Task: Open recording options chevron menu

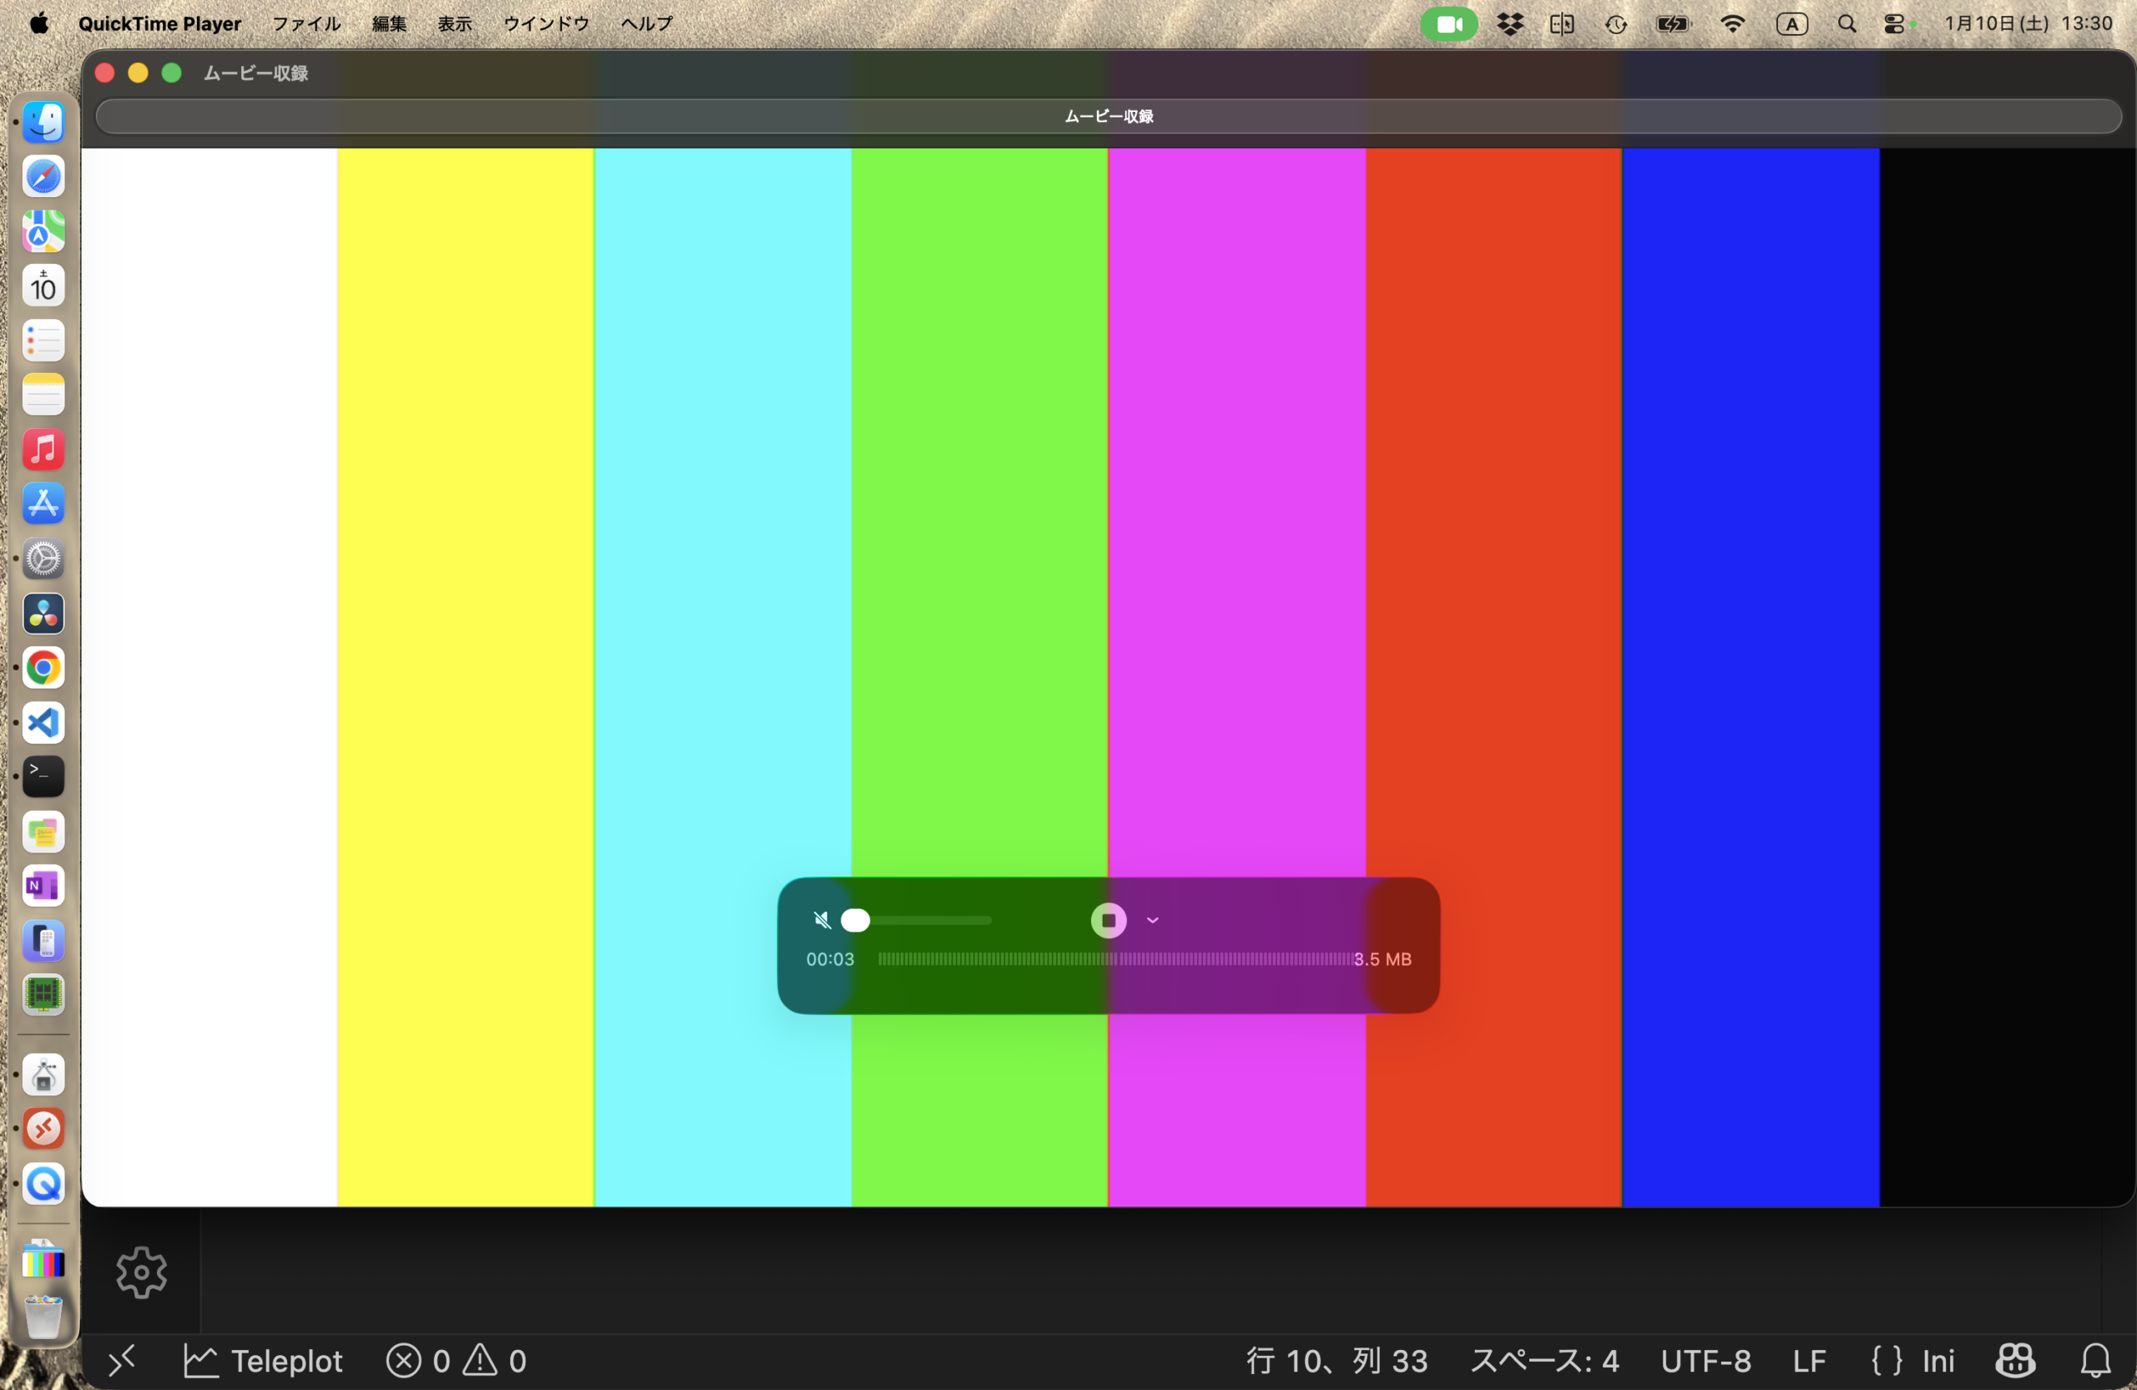Action: (x=1152, y=920)
